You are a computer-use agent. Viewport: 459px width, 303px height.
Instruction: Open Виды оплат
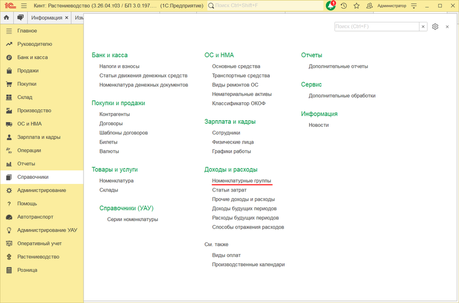point(226,255)
